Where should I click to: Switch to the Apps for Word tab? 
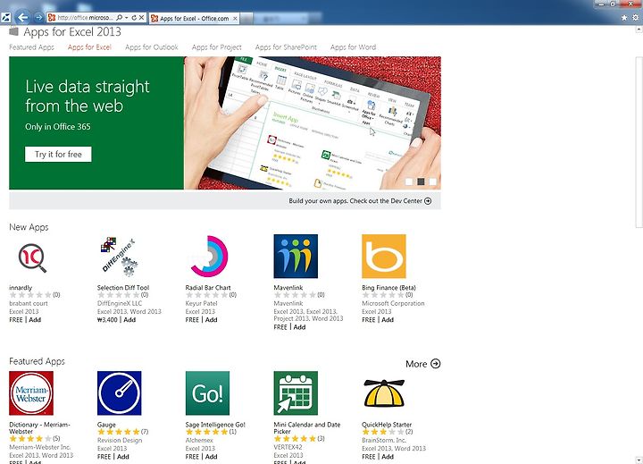click(x=353, y=47)
